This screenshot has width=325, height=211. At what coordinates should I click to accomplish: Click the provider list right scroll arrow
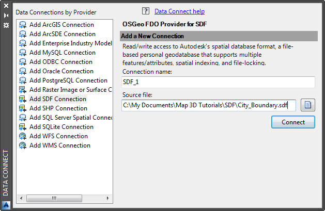click(108, 198)
